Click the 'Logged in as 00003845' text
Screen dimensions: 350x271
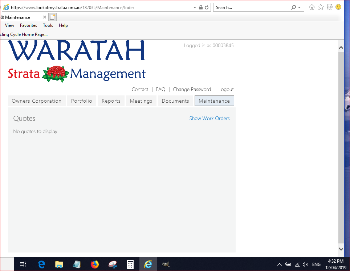(x=209, y=45)
